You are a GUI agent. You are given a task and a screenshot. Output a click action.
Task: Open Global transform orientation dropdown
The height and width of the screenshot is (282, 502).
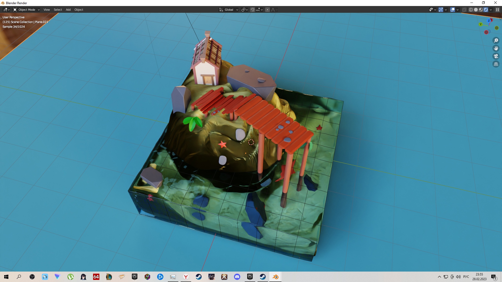pyautogui.click(x=229, y=10)
